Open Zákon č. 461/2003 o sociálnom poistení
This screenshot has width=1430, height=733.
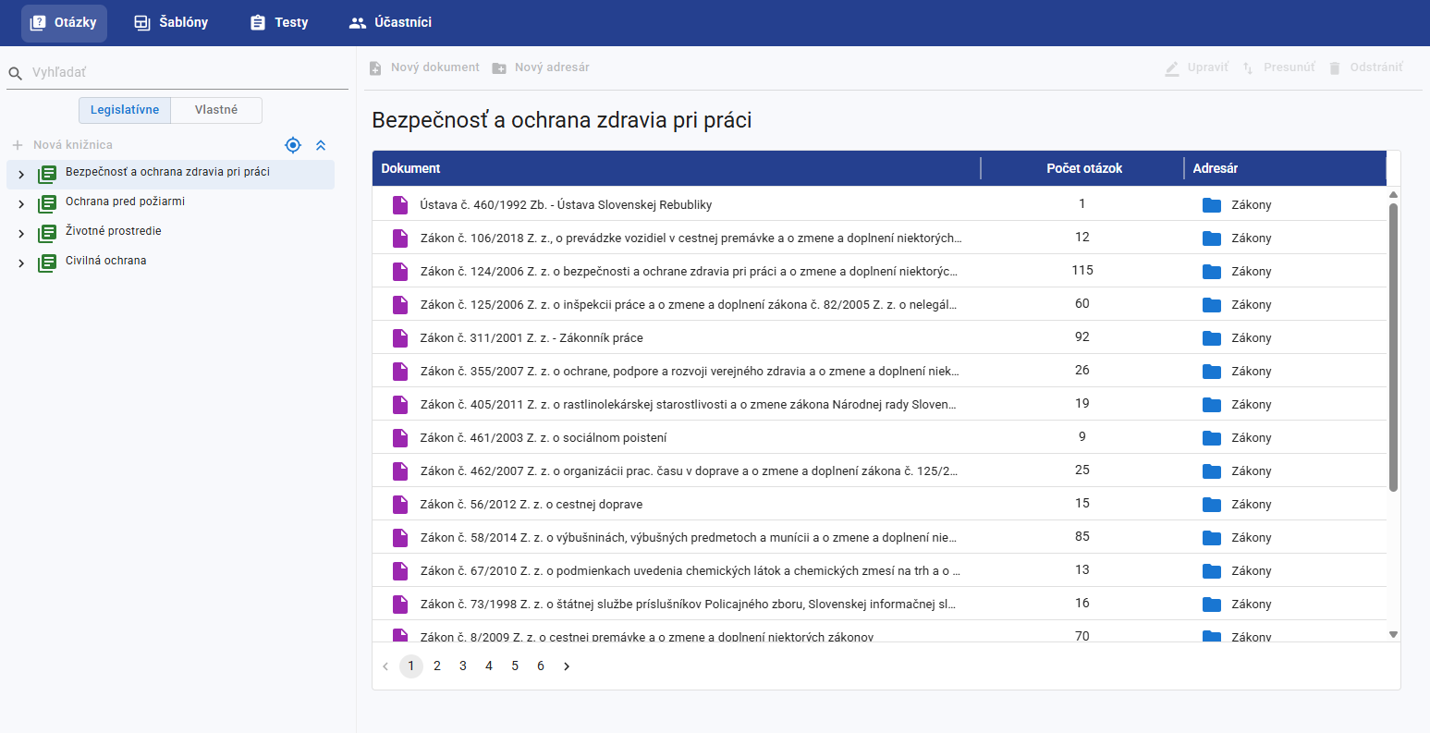pyautogui.click(x=543, y=438)
